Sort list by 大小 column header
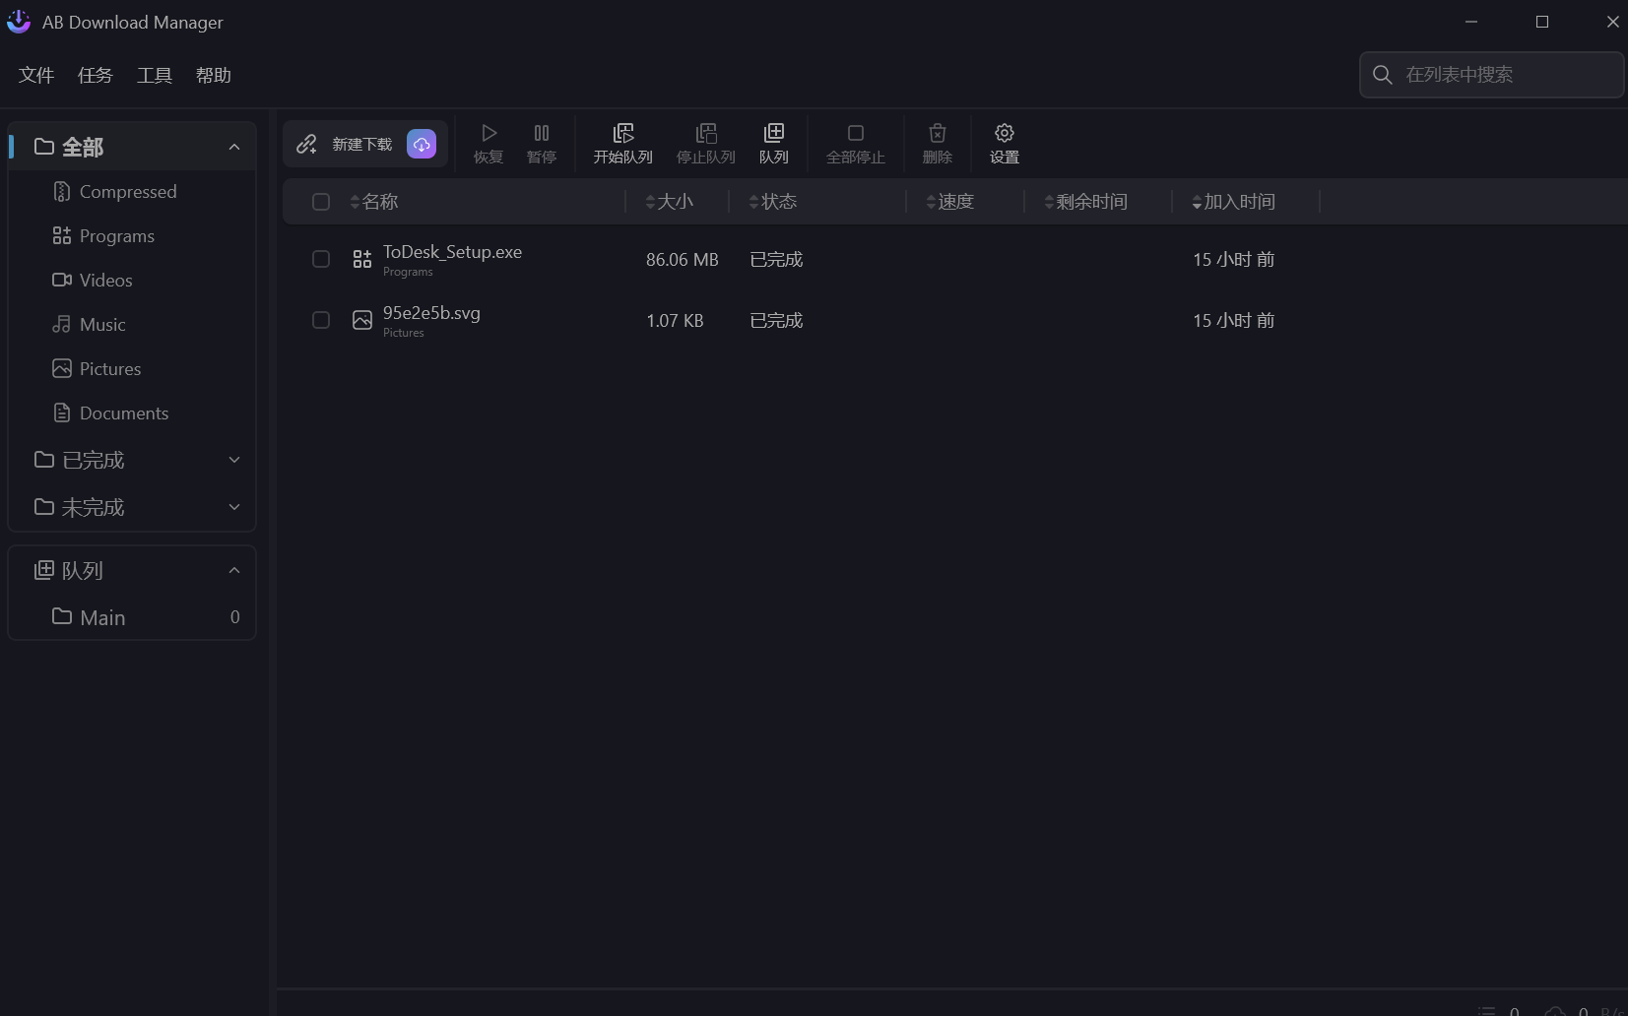Image resolution: width=1628 pixels, height=1016 pixels. tap(675, 202)
